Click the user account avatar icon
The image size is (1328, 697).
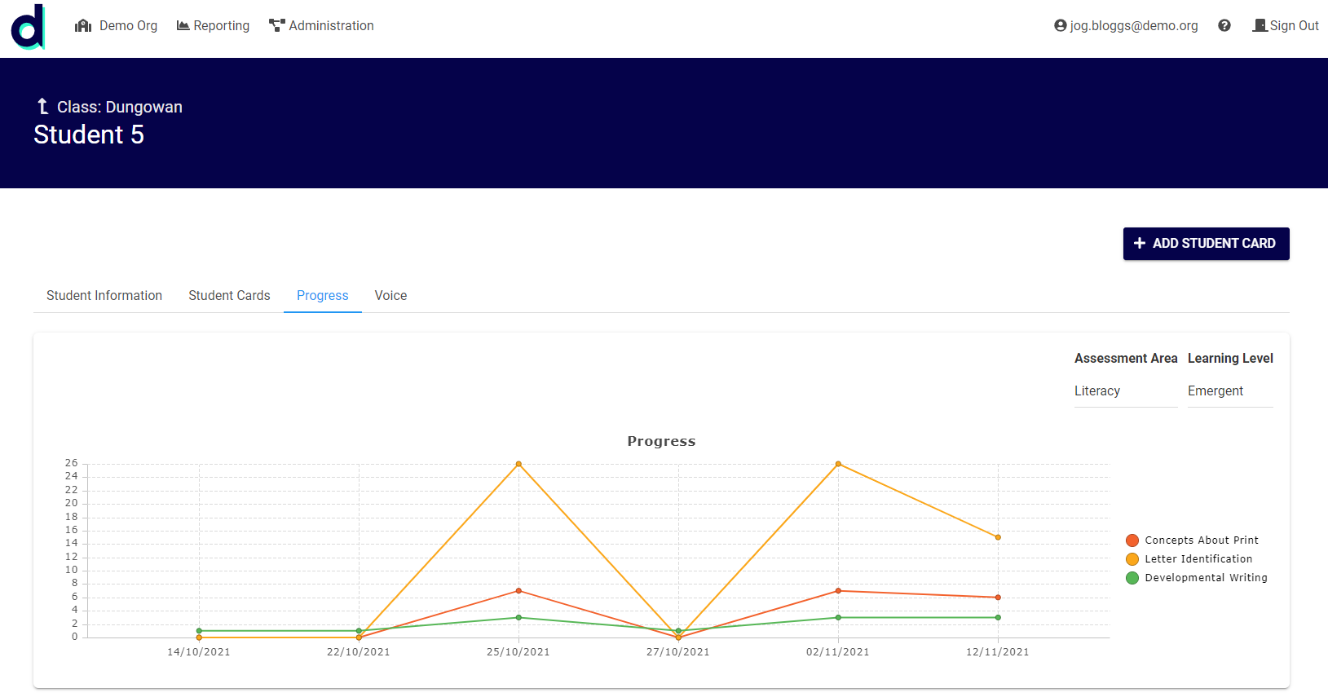click(x=1061, y=26)
